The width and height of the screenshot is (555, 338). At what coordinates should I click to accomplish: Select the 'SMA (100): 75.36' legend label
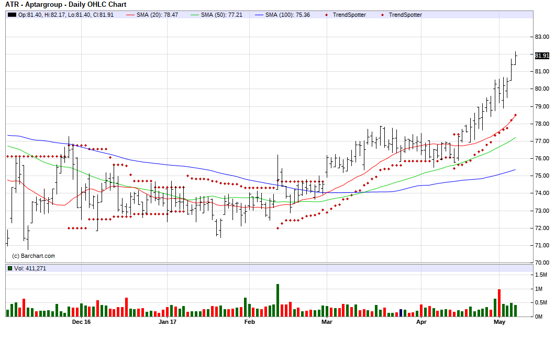click(287, 15)
